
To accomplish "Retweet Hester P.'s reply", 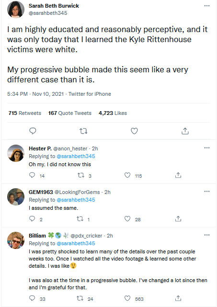I will (80, 175).
